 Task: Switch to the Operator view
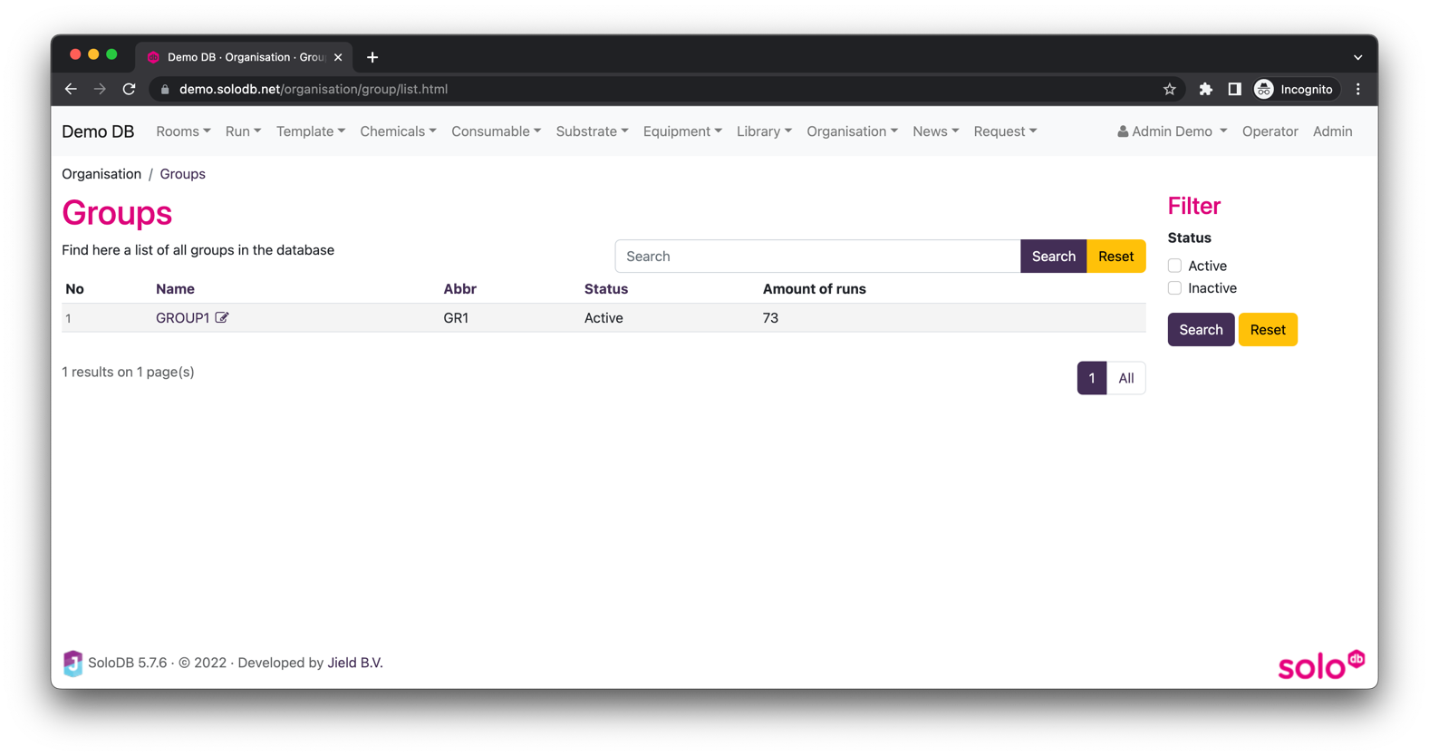click(x=1270, y=131)
